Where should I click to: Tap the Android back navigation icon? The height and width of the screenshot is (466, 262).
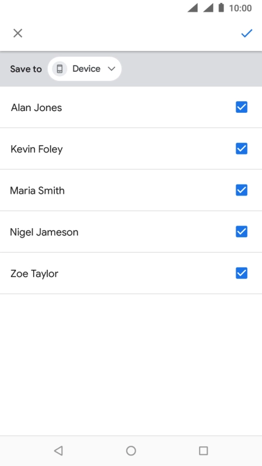pos(58,451)
